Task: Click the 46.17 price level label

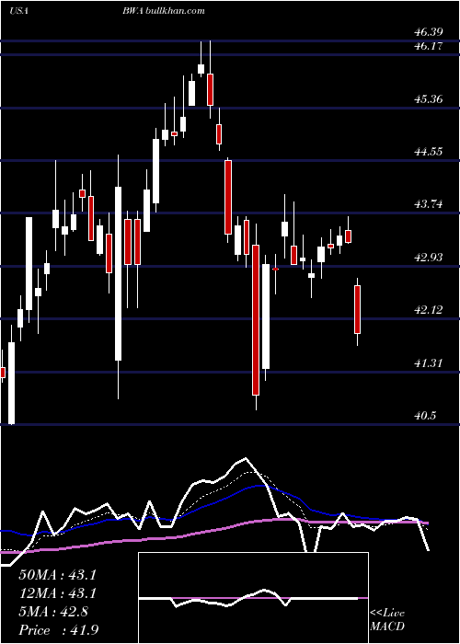Action: (x=429, y=46)
